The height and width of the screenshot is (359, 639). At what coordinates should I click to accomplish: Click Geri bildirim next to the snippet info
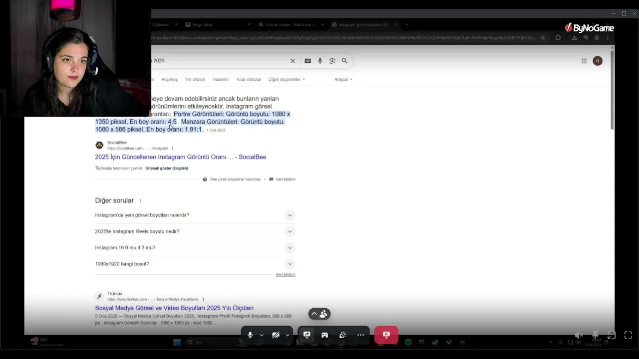tap(286, 179)
